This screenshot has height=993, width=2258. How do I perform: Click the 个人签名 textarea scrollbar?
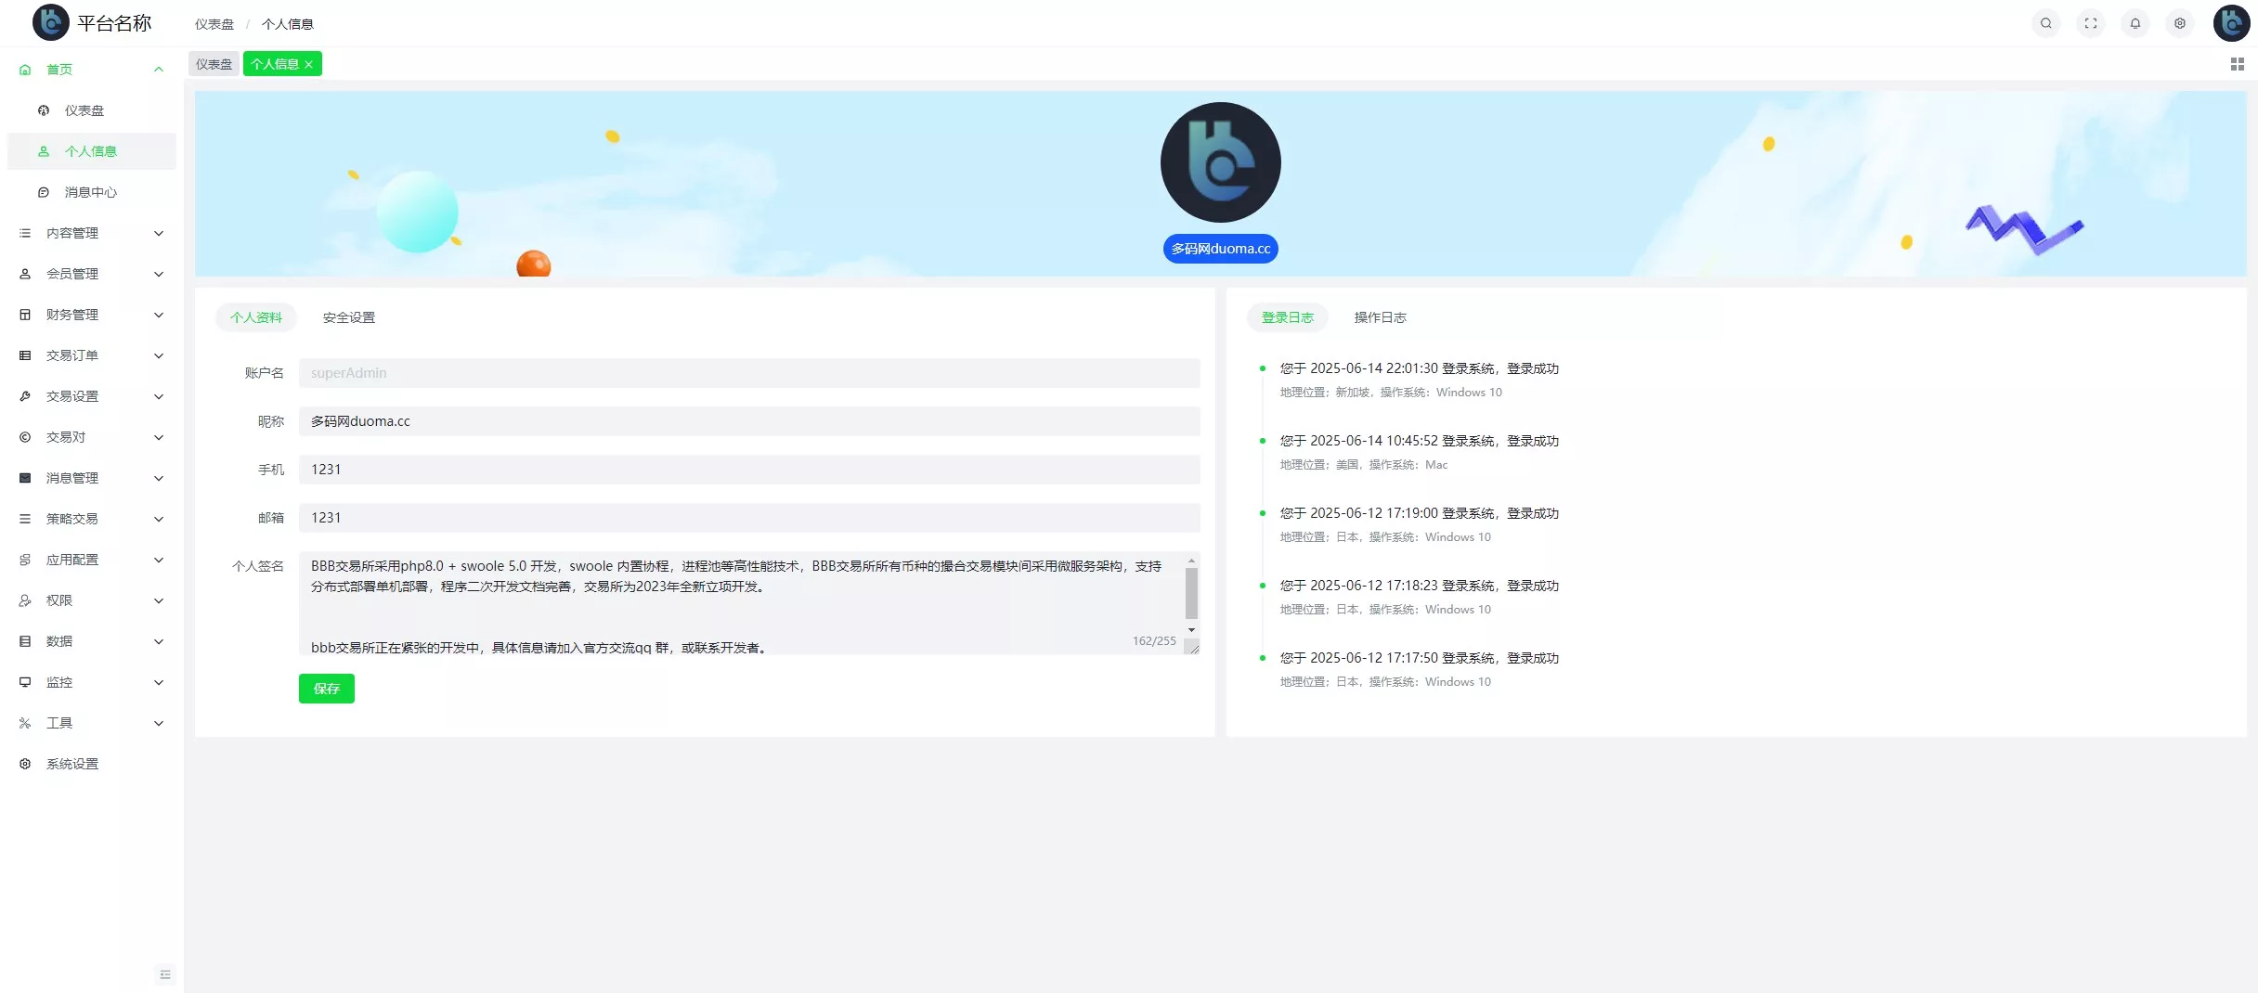(1191, 594)
